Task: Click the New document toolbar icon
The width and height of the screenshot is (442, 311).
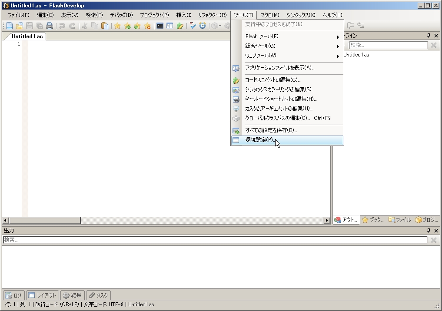Action: point(9,26)
